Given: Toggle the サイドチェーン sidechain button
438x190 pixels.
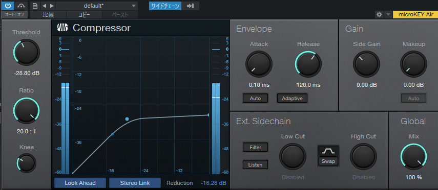Looking at the screenshot, I should click(x=165, y=6).
